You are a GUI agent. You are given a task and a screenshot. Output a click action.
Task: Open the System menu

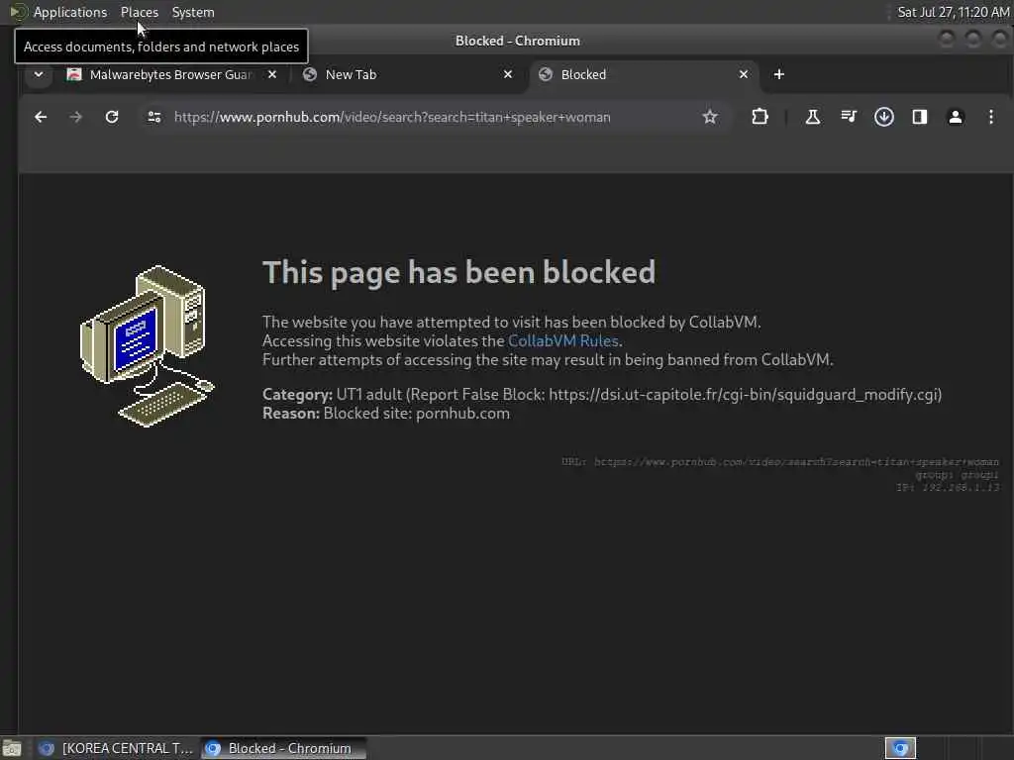[193, 12]
